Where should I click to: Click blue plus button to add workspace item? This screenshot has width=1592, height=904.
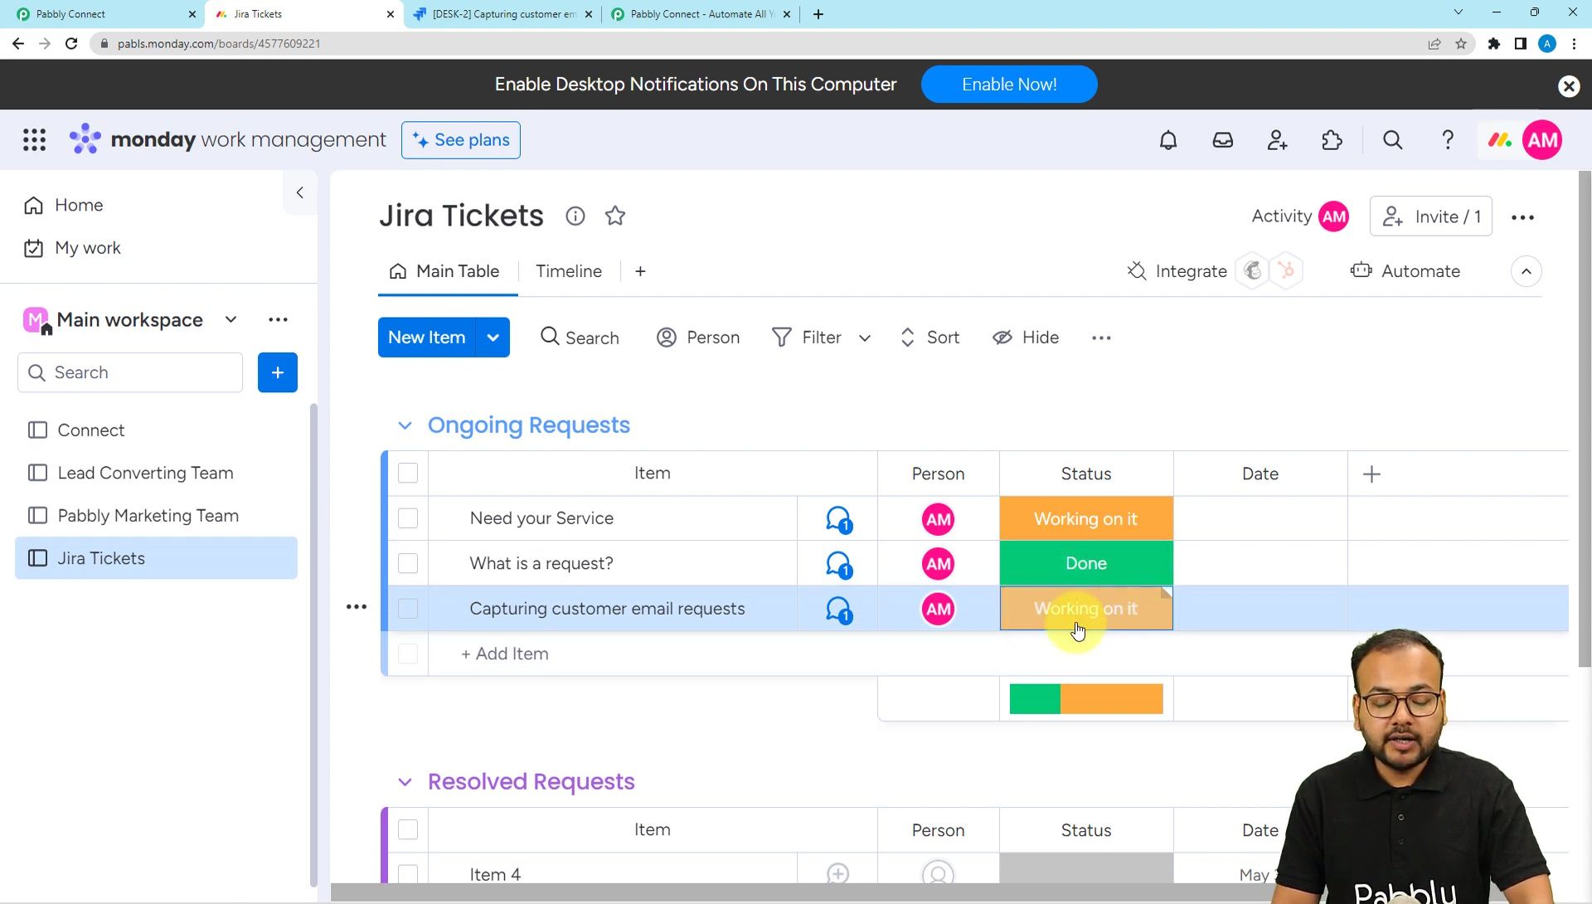pos(278,372)
